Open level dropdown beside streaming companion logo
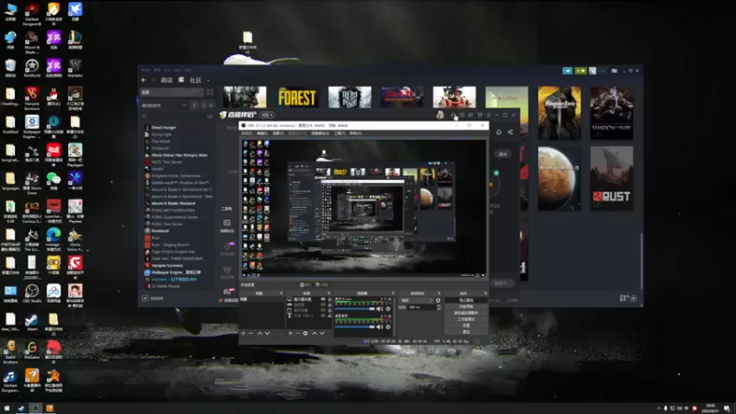 267,115
